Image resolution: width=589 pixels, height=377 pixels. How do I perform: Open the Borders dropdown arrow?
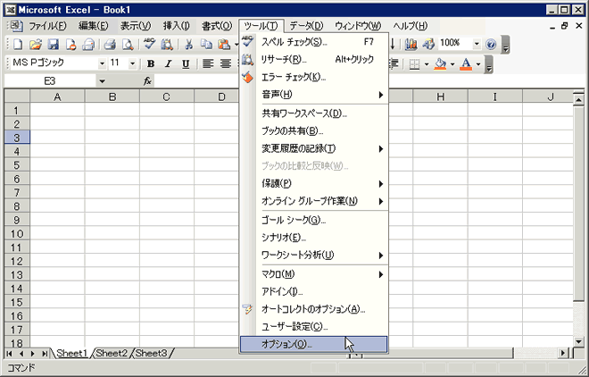click(427, 64)
